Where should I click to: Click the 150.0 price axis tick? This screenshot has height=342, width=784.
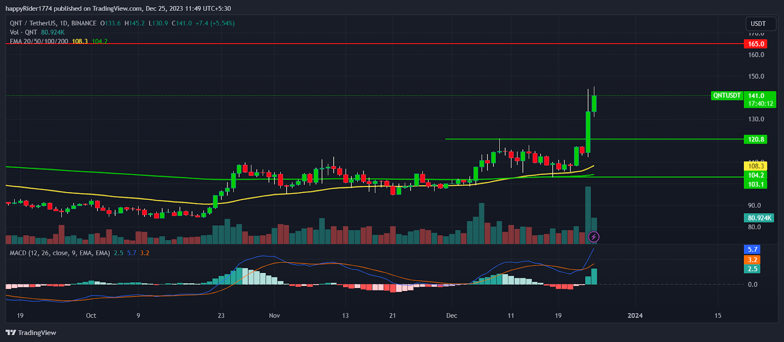coord(756,76)
